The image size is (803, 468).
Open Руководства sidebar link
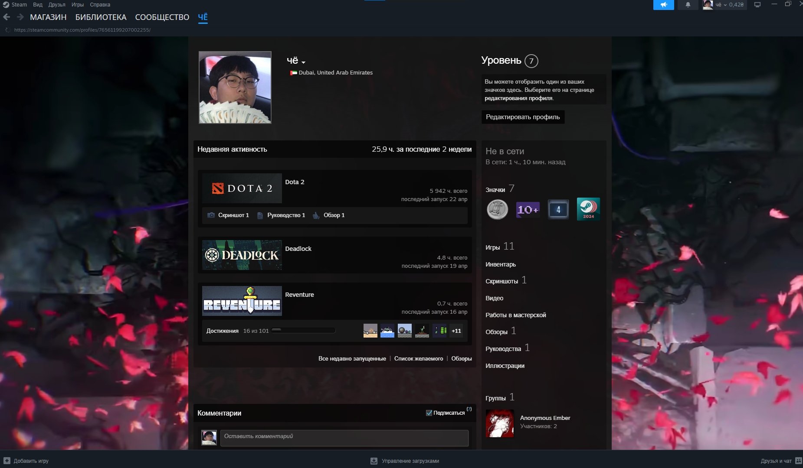(508, 348)
